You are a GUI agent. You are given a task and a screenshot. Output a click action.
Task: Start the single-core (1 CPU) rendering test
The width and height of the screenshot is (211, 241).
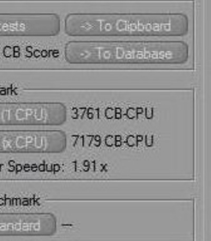(x=33, y=114)
